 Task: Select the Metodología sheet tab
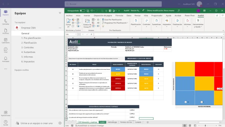[112, 122]
